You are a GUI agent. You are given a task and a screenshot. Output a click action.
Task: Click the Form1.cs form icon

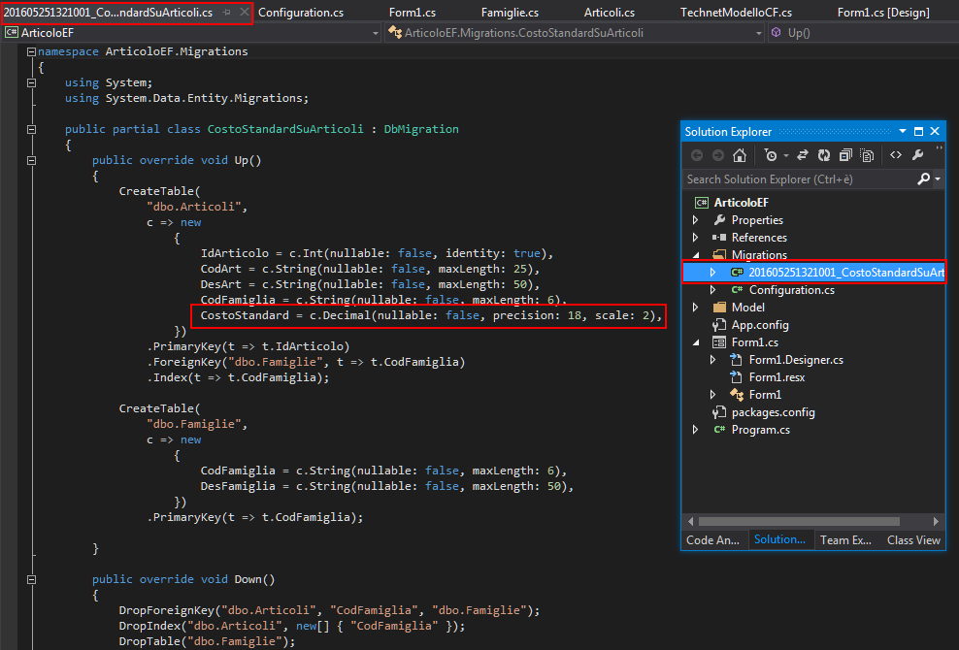pyautogui.click(x=719, y=342)
